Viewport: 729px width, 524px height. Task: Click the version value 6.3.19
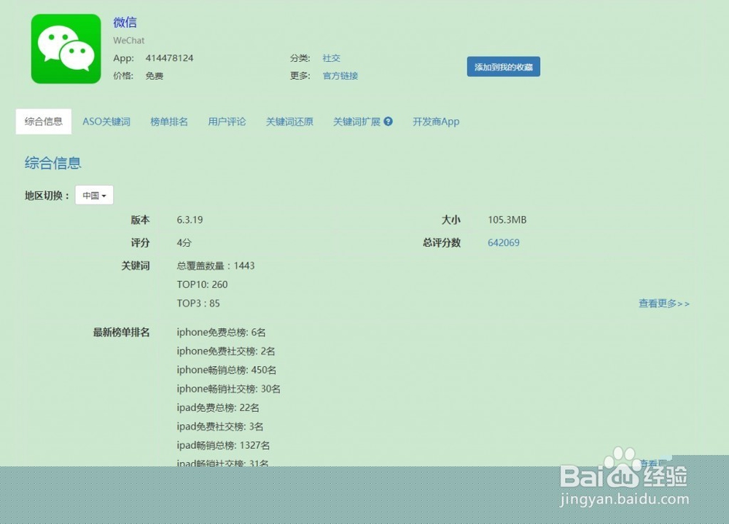(190, 220)
